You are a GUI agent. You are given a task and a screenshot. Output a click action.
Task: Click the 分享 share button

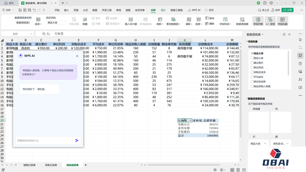[288, 10]
